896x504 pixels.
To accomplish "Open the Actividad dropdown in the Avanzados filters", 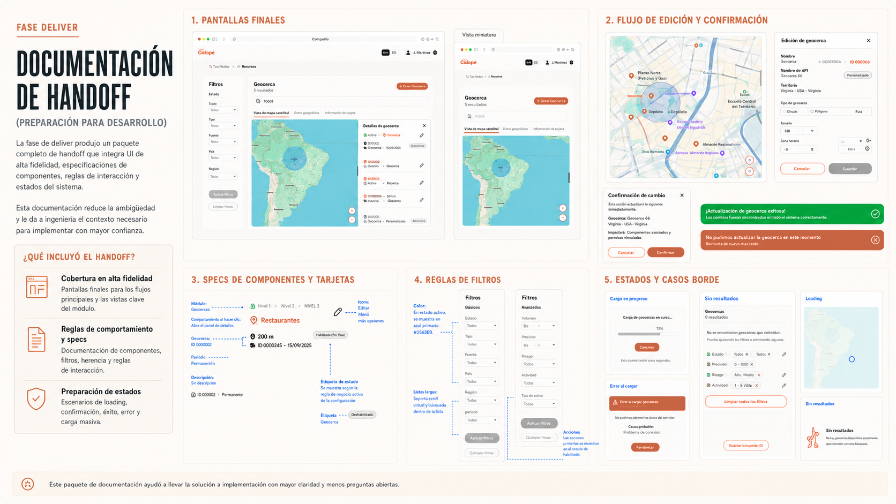I will tap(539, 383).
